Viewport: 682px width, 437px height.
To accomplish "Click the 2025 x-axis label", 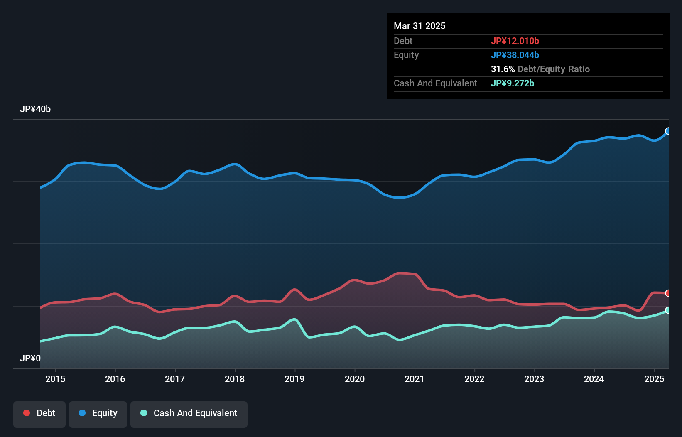I will click(x=654, y=379).
